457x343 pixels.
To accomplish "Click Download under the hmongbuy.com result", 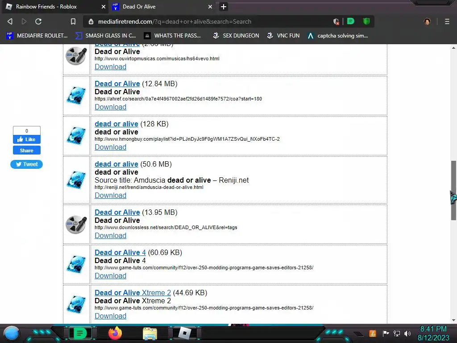I will 111,147.
